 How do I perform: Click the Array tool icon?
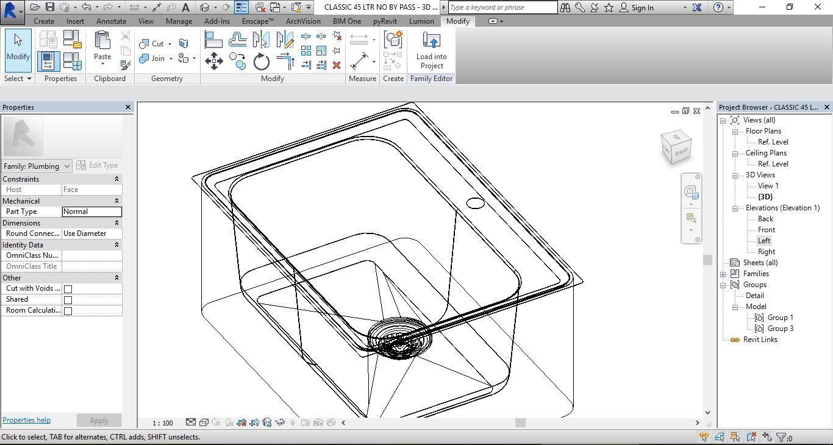pos(306,51)
